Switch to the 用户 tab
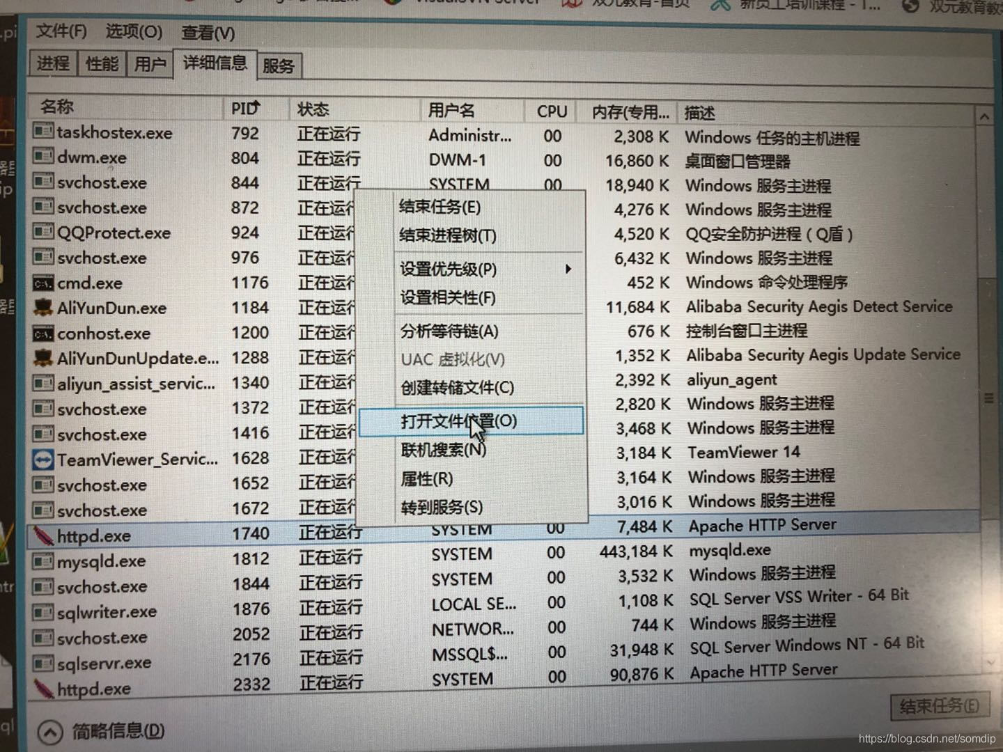Image resolution: width=1003 pixels, height=752 pixels. (x=150, y=65)
